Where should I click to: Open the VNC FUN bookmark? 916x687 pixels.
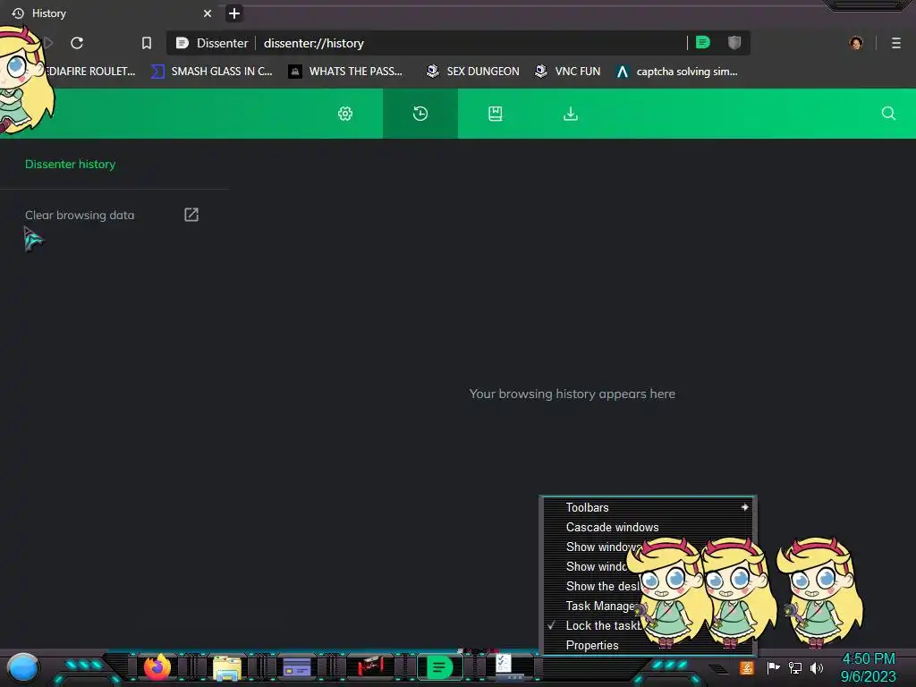(568, 72)
